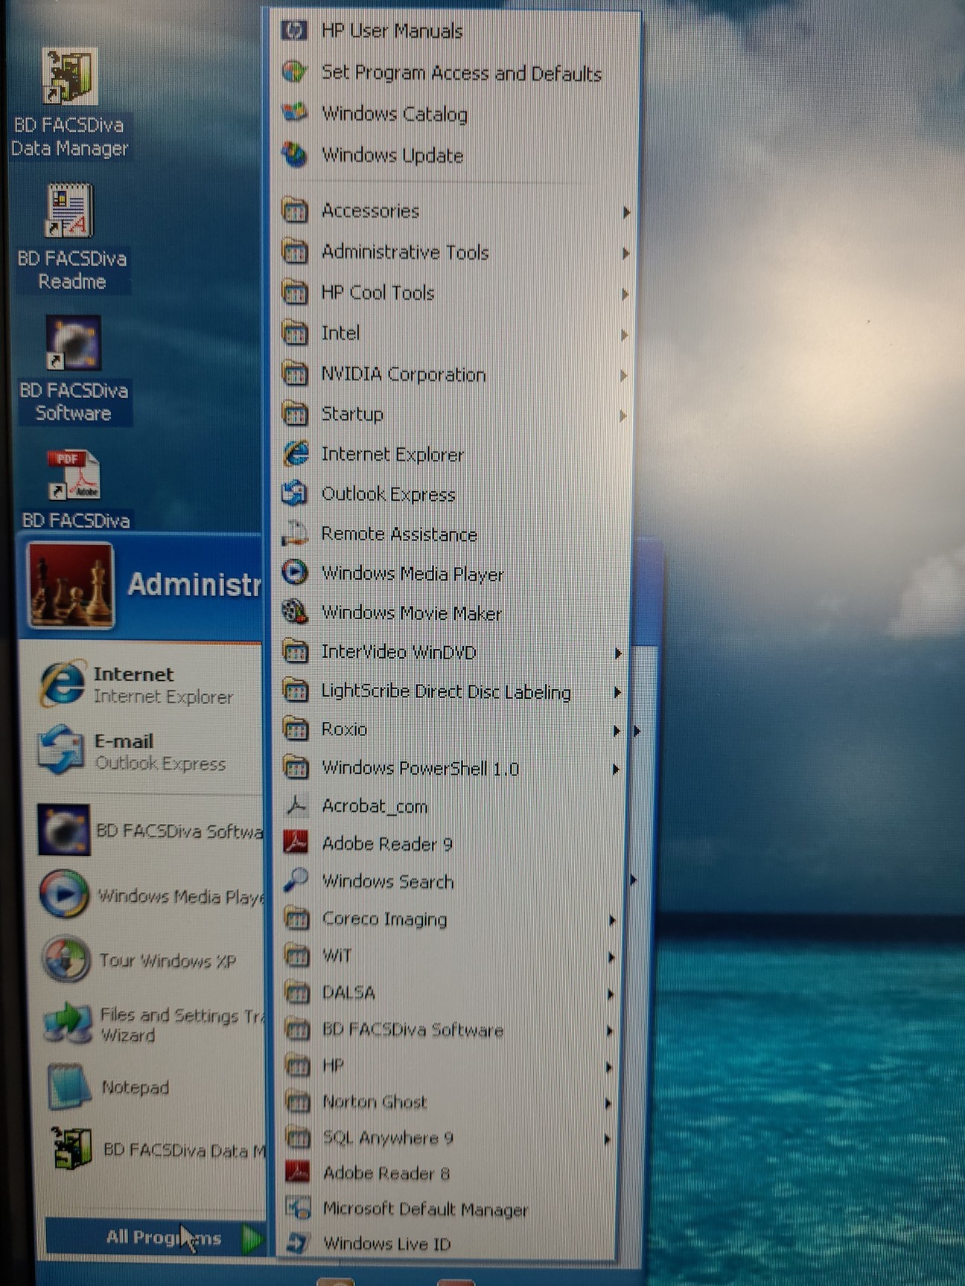
Task: Click the 'Windows Catalog' text label
Action: click(x=395, y=114)
